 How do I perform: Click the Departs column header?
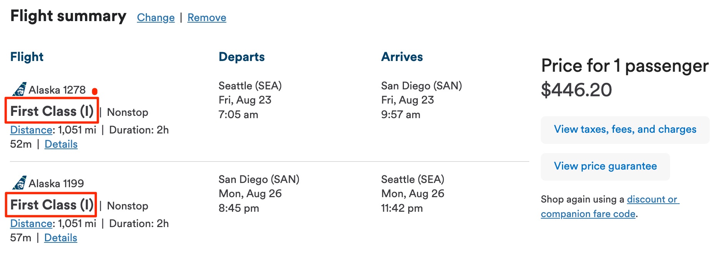pyautogui.click(x=241, y=57)
